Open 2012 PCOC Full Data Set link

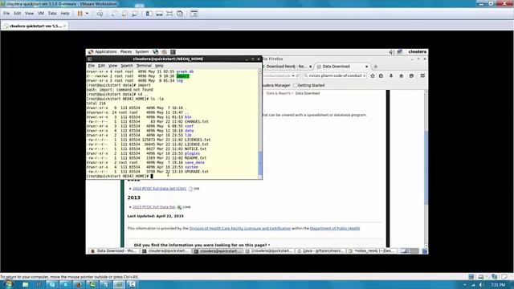click(x=159, y=189)
